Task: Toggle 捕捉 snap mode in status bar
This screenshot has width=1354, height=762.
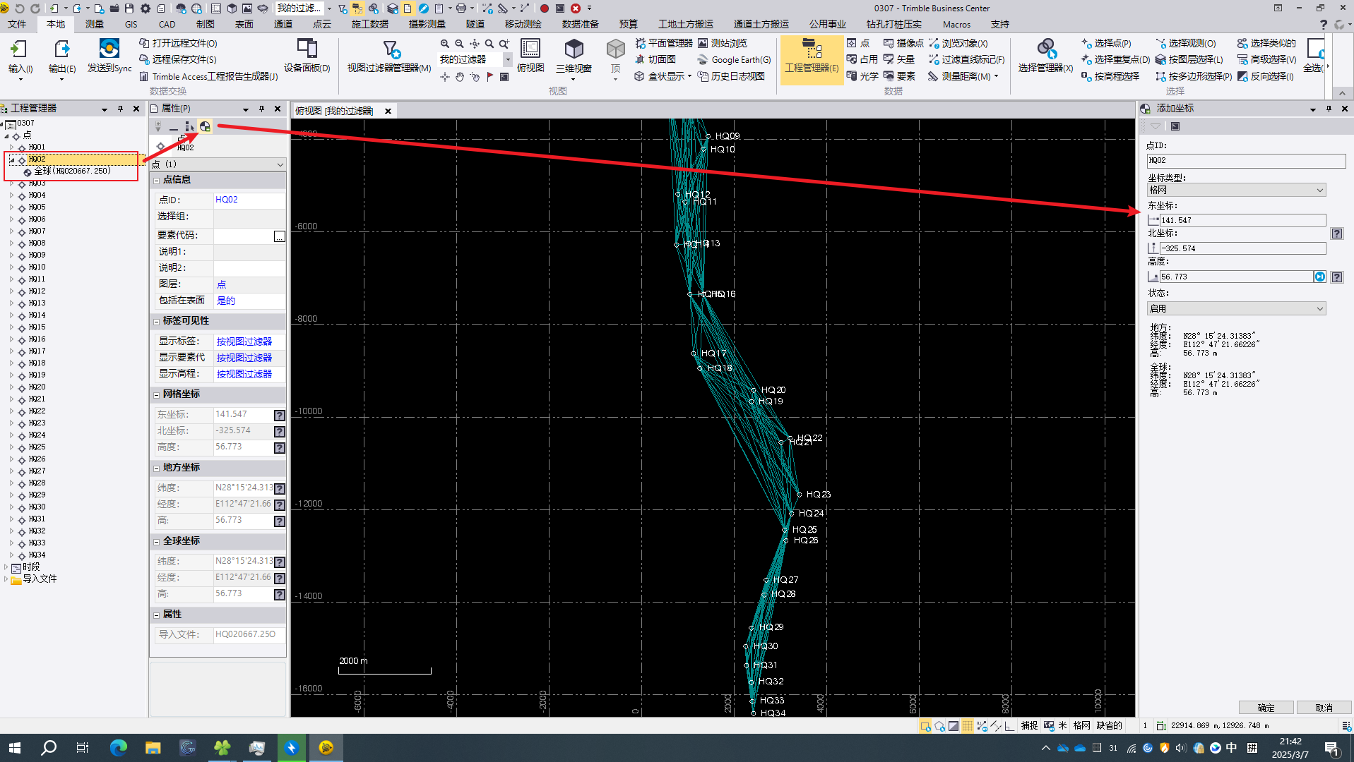Action: click(x=1029, y=725)
